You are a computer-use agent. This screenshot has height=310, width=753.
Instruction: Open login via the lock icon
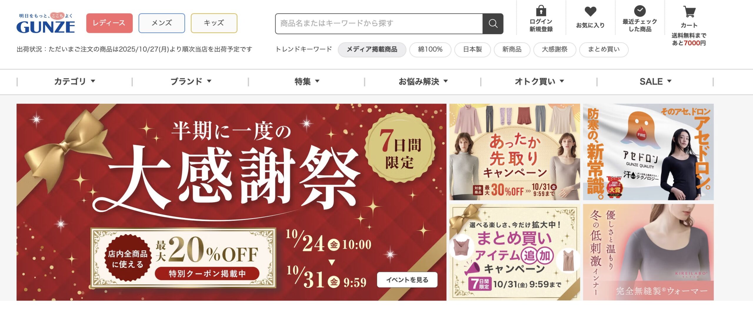click(541, 11)
